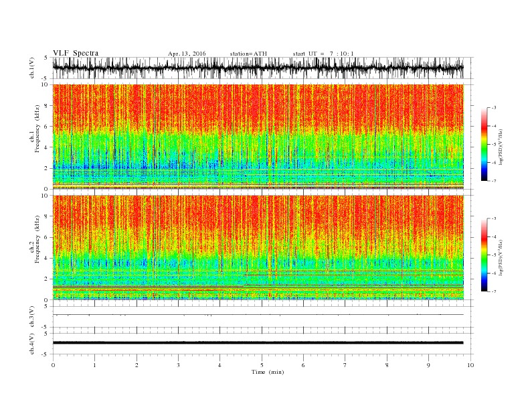Click the "-3" tick on ch.2 color bar
The image size is (530, 410).
(x=494, y=218)
